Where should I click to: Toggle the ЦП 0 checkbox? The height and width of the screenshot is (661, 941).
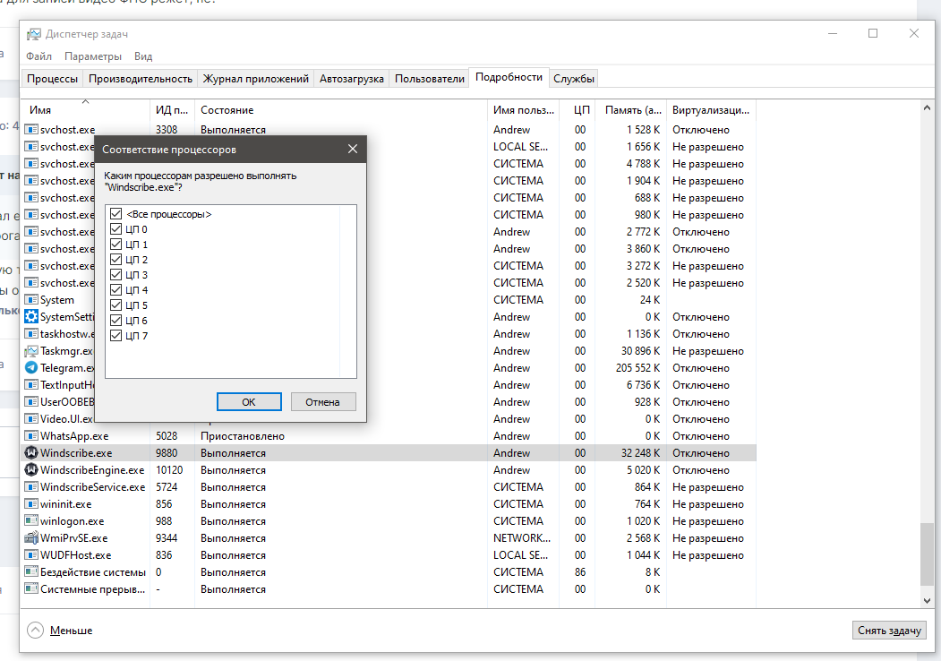[115, 230]
